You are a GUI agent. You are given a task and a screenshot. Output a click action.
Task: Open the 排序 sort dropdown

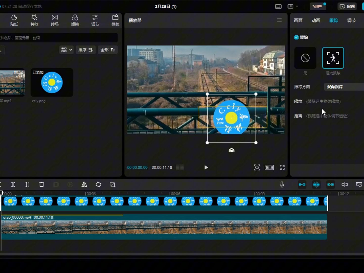tap(85, 50)
